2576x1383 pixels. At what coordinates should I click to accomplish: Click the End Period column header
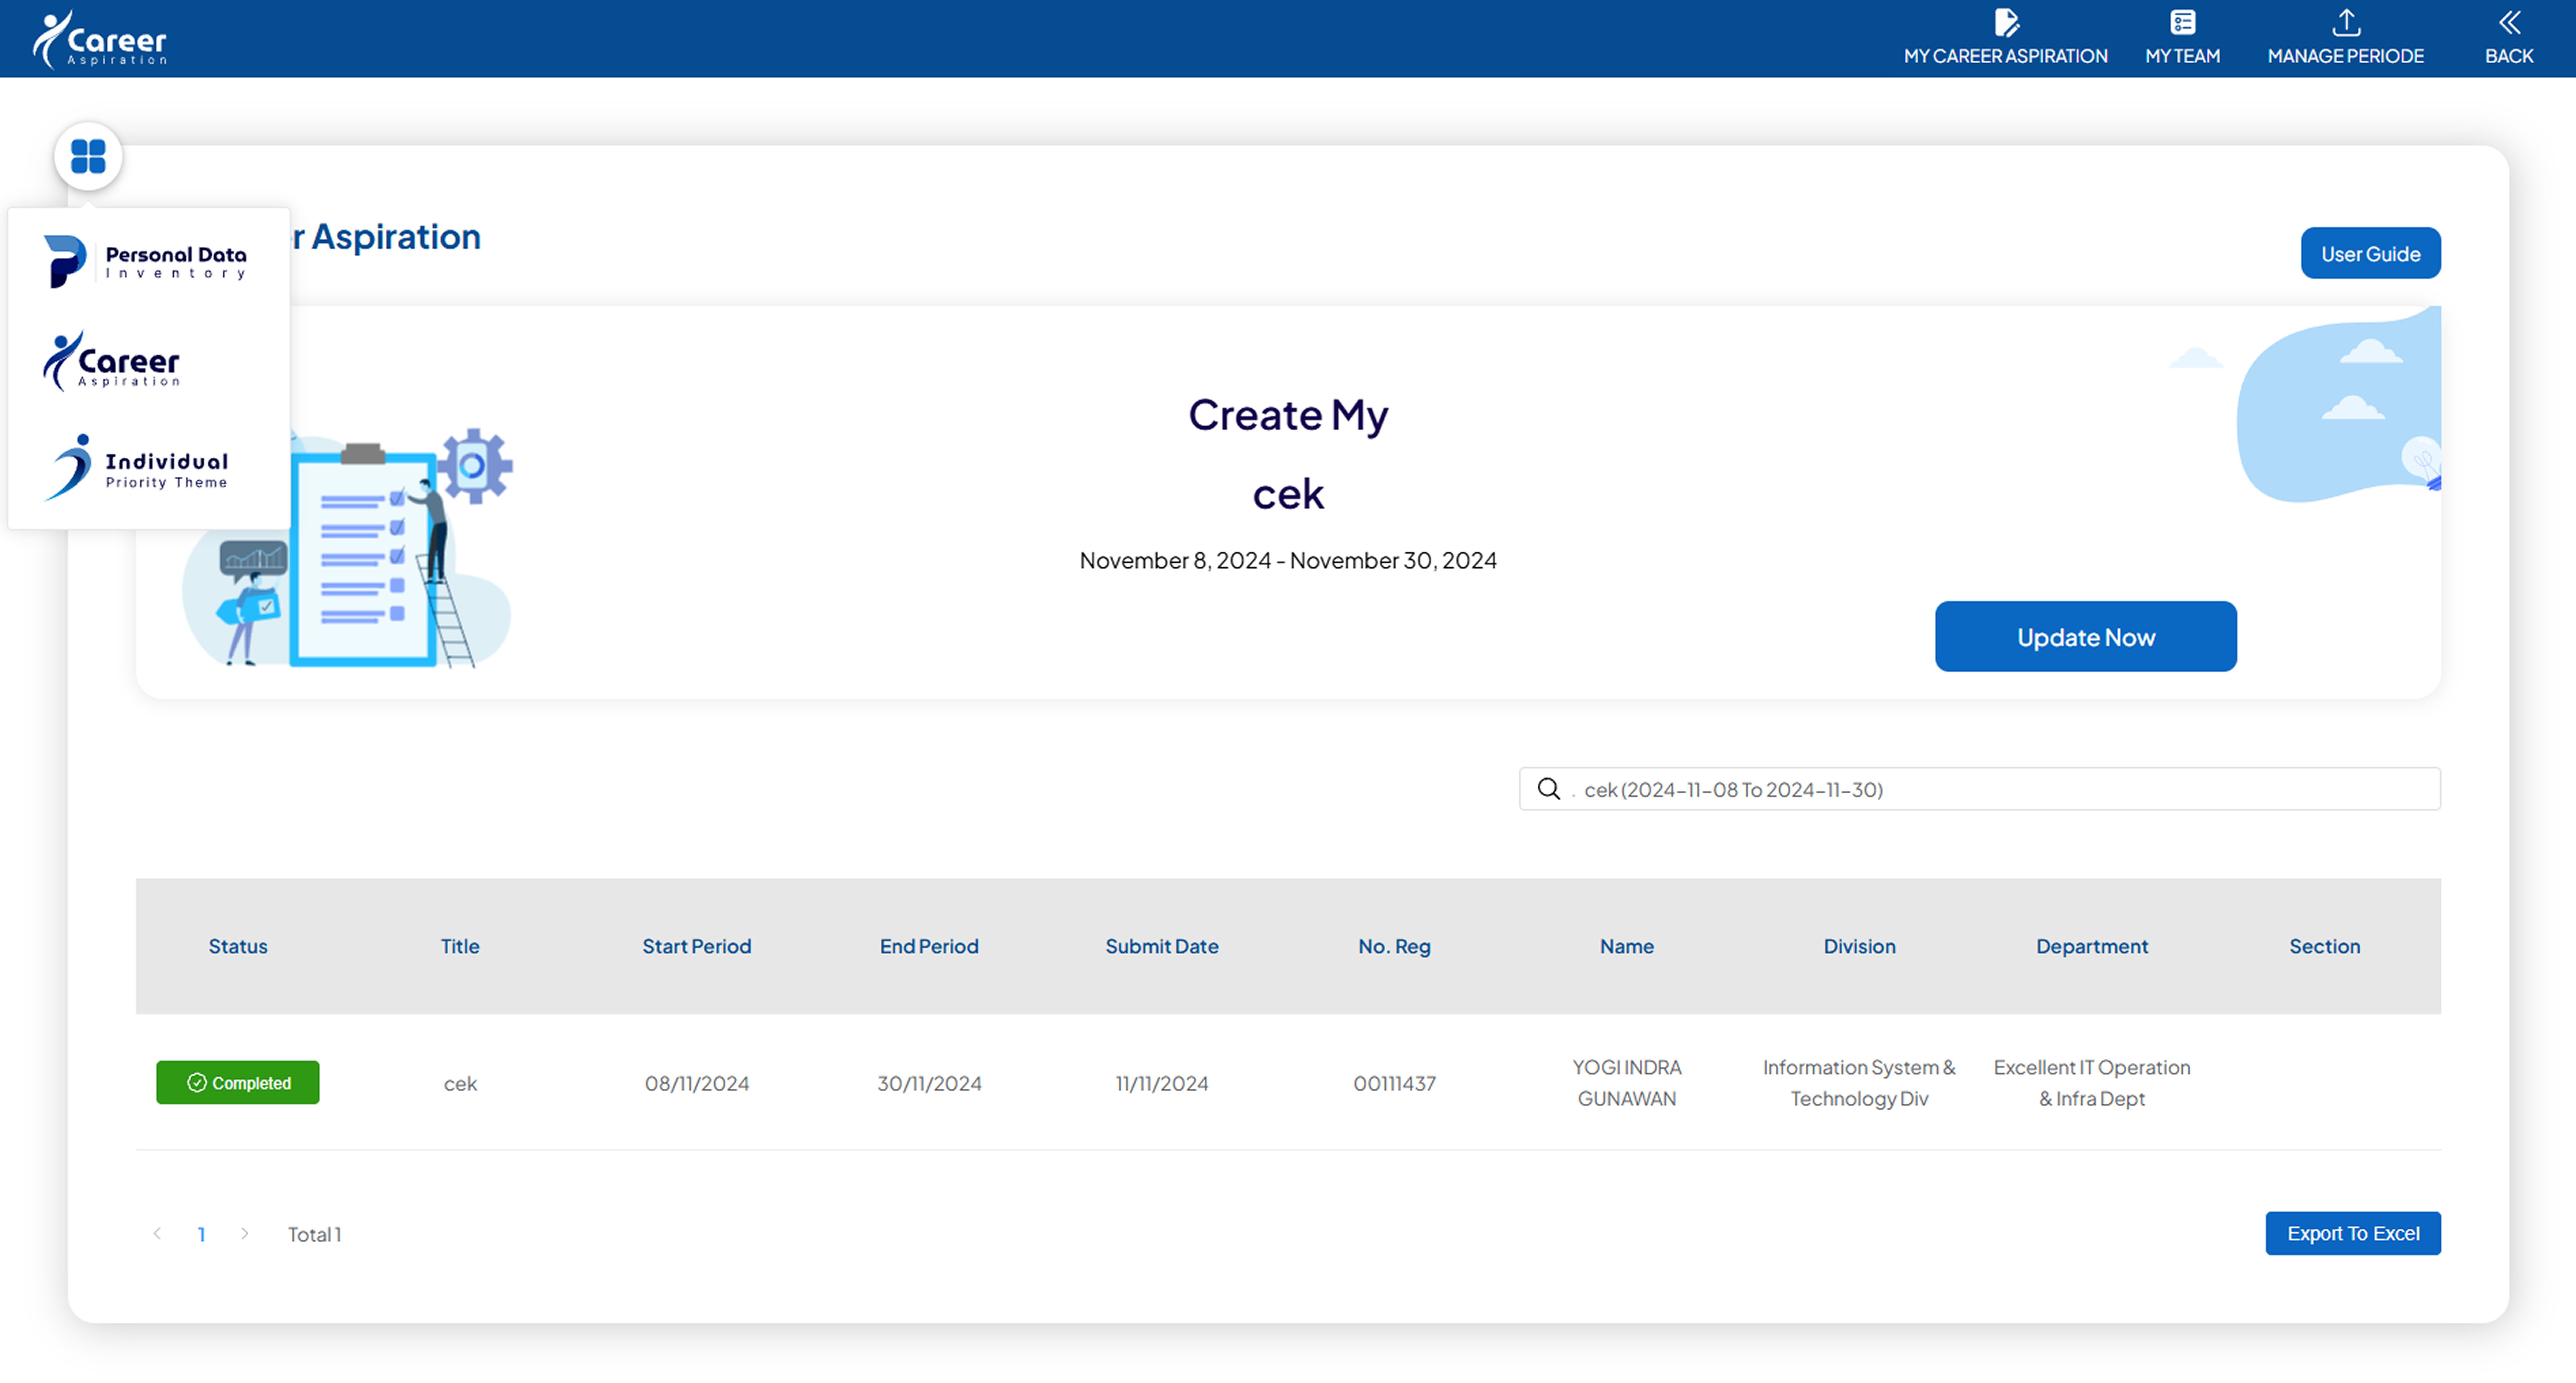[x=929, y=947]
